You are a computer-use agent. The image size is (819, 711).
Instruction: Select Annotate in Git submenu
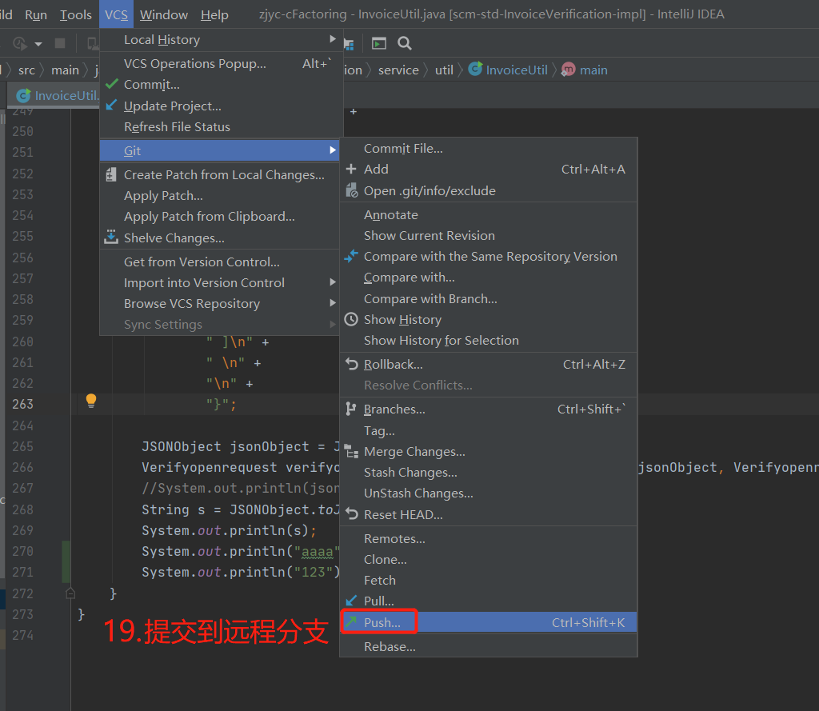tap(489, 214)
